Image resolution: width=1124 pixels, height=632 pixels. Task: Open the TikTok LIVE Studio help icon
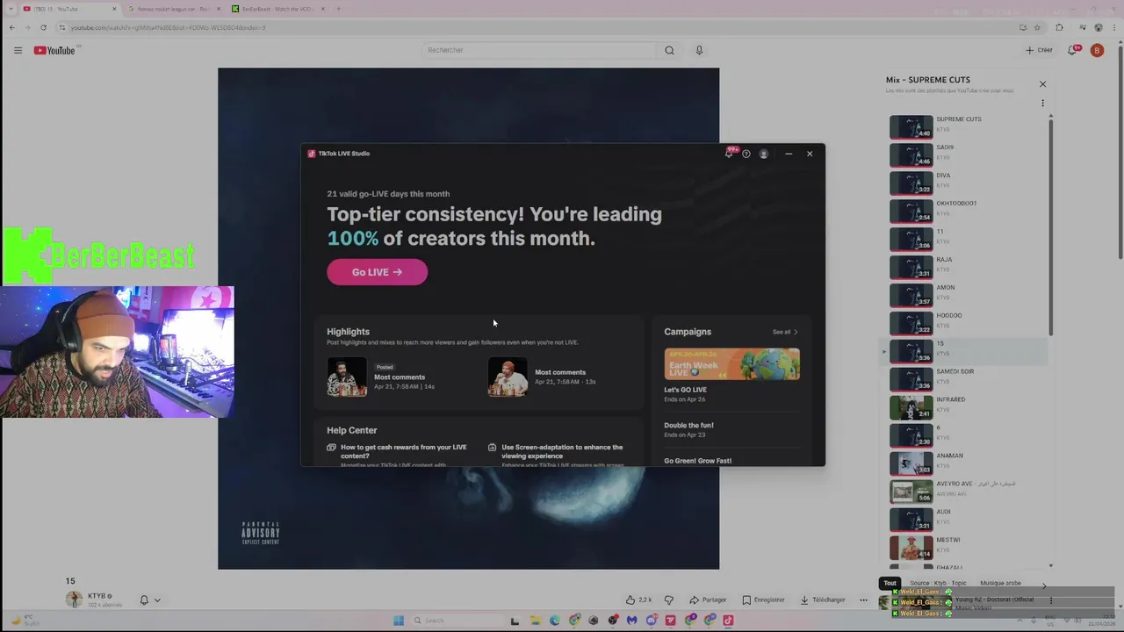click(746, 154)
